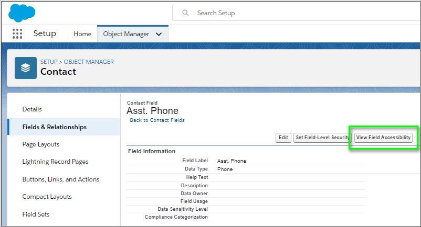Click the Contact object layers icon

point(26,68)
